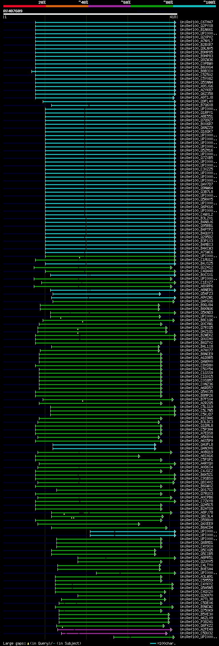Select label UniRef100_Q6NZZ9
219x646 pixels.
(x=196, y=128)
